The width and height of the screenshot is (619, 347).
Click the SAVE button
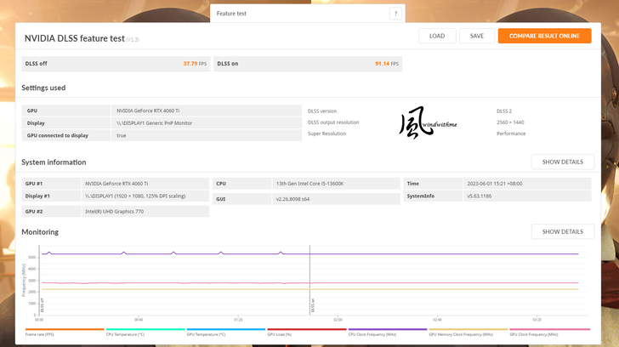tap(476, 36)
